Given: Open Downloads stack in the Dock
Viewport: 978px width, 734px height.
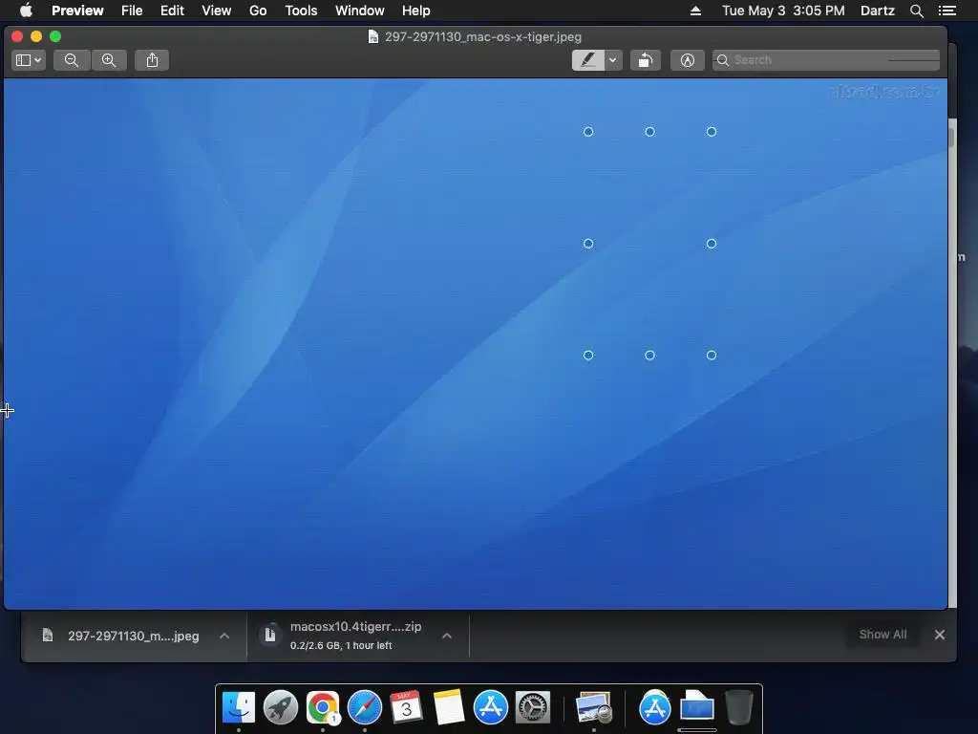Looking at the screenshot, I should (696, 707).
